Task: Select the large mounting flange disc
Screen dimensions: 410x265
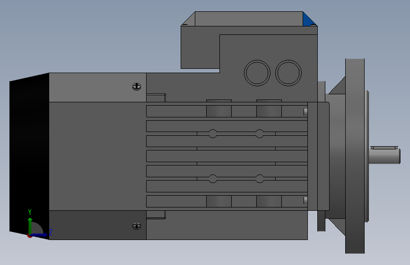Action: [x=355, y=156]
